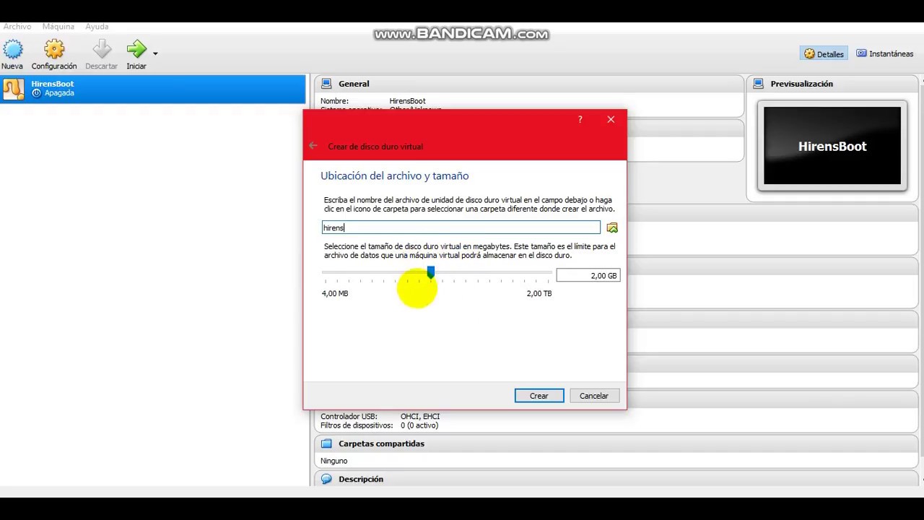Click the General section monitor icon
The width and height of the screenshot is (924, 520).
click(326, 84)
